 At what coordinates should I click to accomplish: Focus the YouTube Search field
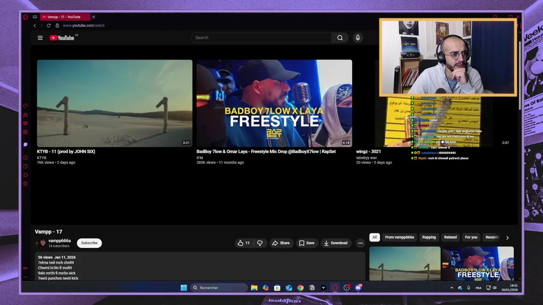pos(261,38)
